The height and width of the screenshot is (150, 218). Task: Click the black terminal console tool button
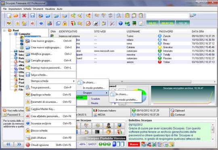tap(97, 132)
